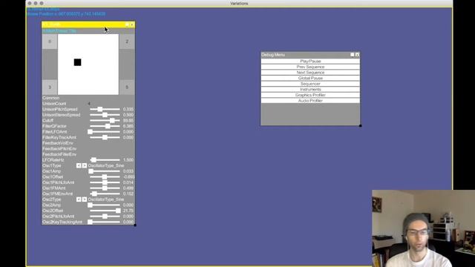Click the synth panel's collapse square icon
Screen dimensions: 475x267
(127, 24)
